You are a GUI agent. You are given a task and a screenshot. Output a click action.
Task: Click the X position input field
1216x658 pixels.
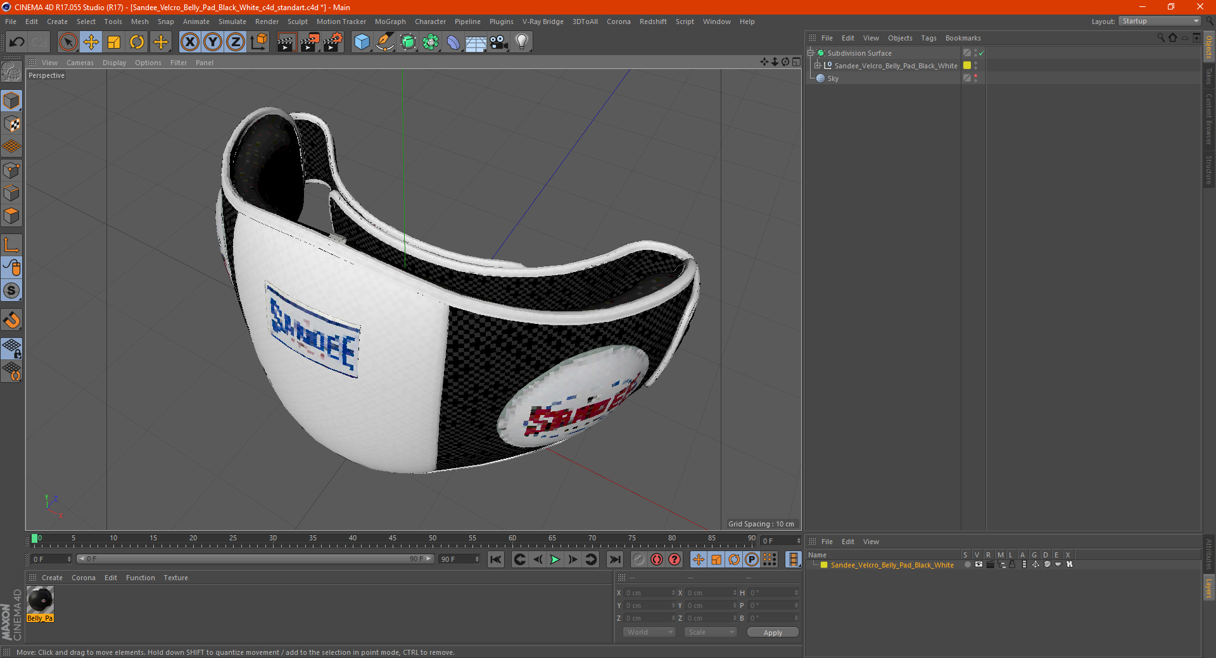[x=650, y=593]
